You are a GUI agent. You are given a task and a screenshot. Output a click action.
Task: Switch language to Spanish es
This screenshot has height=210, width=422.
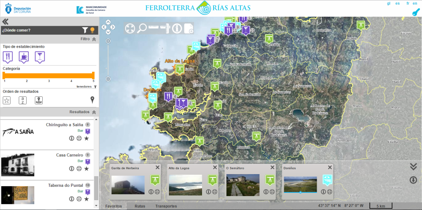click(x=397, y=4)
